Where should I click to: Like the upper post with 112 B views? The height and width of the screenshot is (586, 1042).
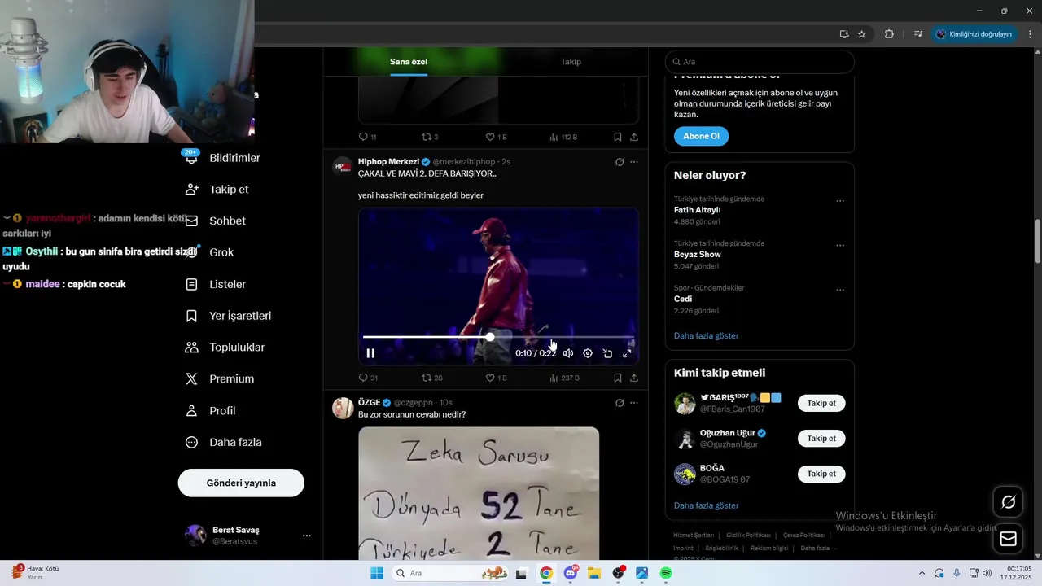pyautogui.click(x=496, y=137)
